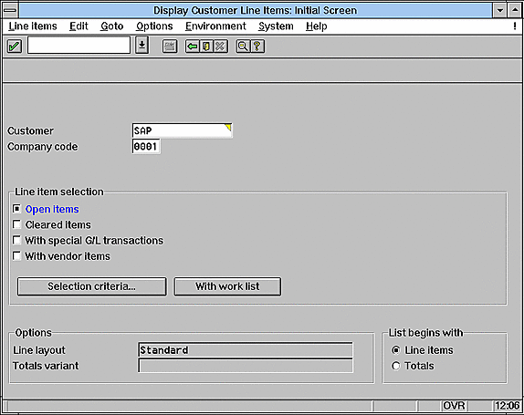Open window control menu at title bar left
524x415 pixels.
[x=10, y=10]
